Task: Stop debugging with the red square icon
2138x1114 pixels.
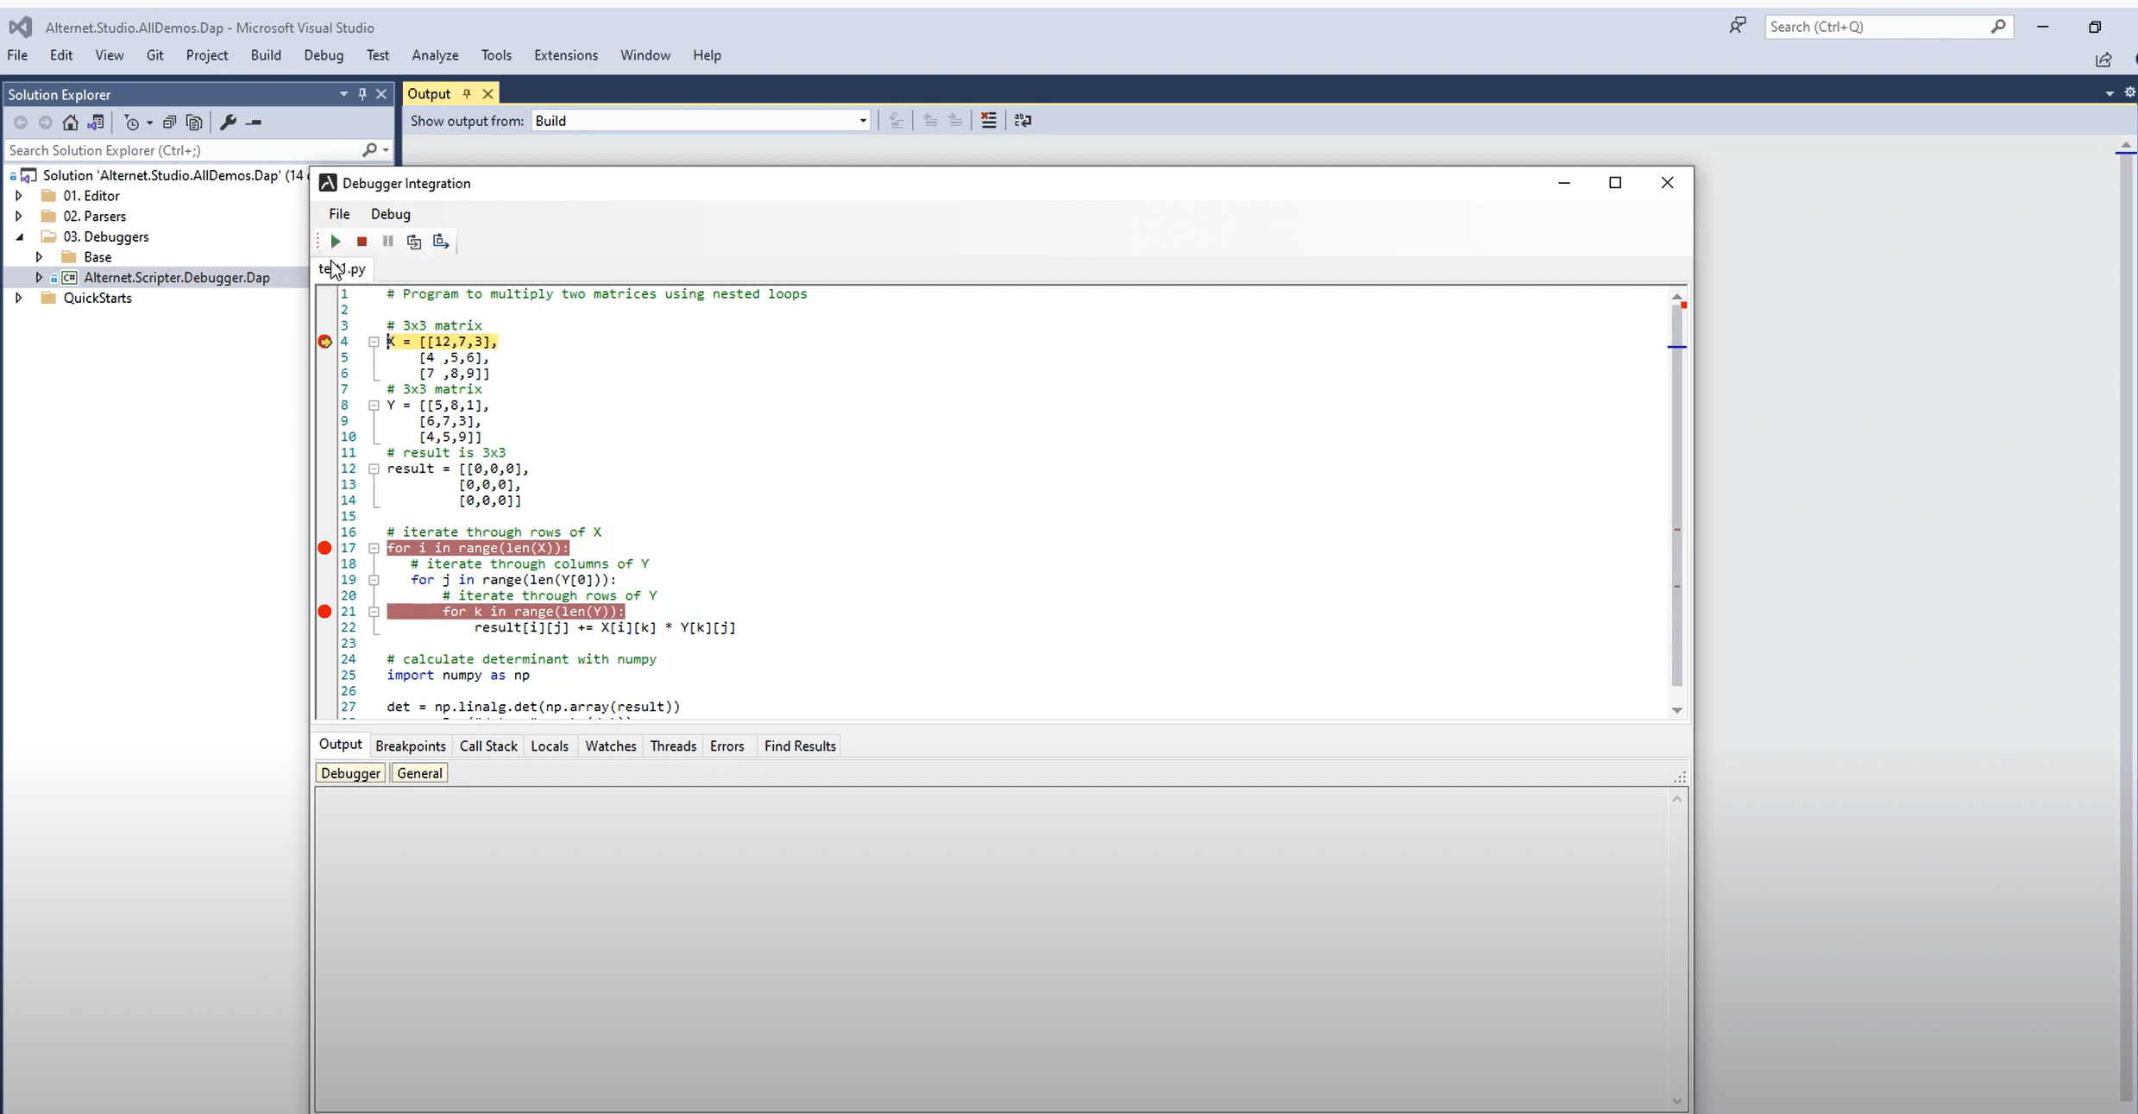Action: pos(362,242)
